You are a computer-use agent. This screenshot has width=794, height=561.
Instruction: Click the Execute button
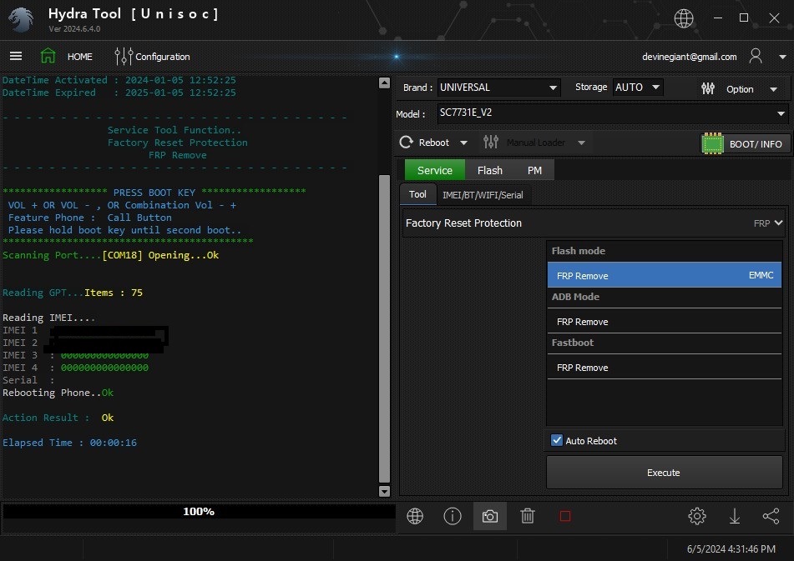[x=664, y=473]
